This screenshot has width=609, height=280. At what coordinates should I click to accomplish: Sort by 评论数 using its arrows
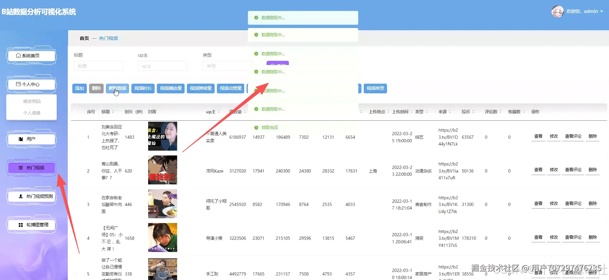500,112
